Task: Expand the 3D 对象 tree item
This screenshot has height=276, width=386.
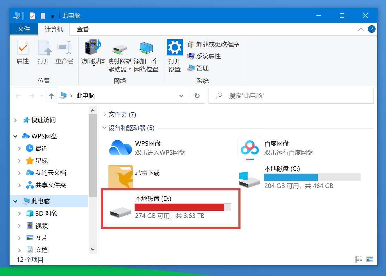Action: [x=19, y=213]
